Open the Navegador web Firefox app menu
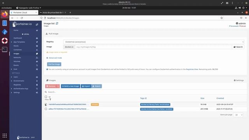 tap(28, 8)
